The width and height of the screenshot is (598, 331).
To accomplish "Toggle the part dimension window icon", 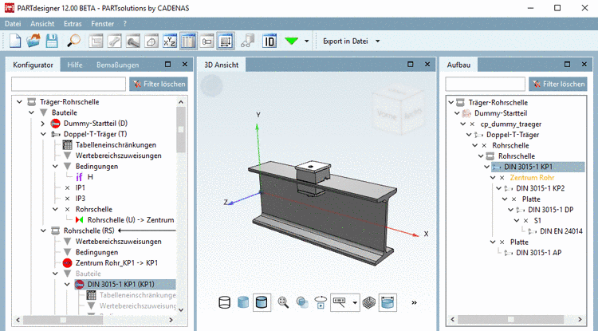I will coord(207,41).
